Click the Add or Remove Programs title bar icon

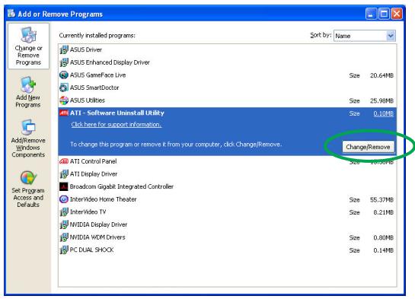click(x=11, y=13)
